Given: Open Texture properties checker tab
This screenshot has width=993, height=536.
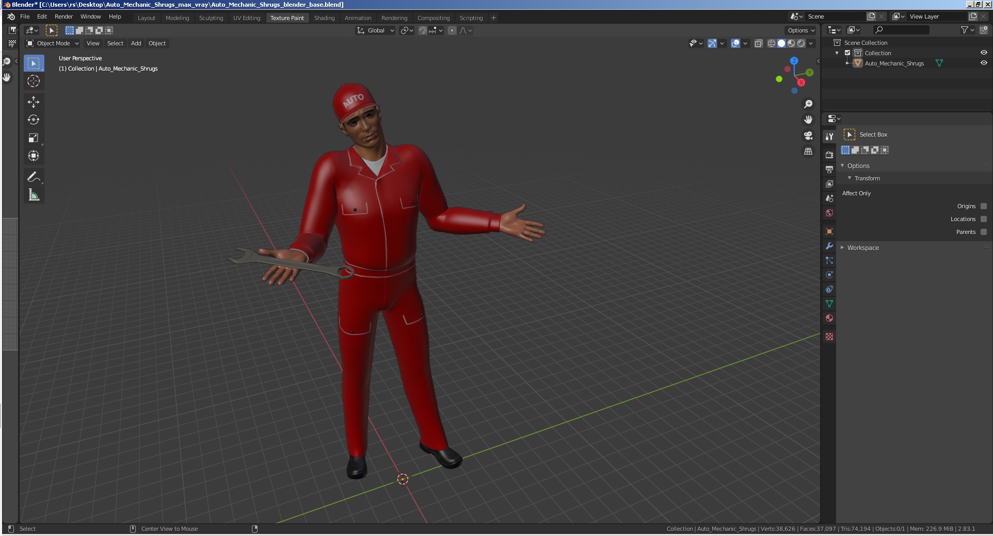Looking at the screenshot, I should [x=829, y=337].
